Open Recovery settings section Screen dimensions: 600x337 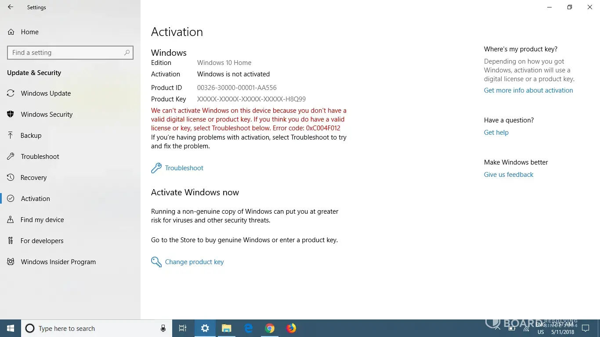point(33,178)
